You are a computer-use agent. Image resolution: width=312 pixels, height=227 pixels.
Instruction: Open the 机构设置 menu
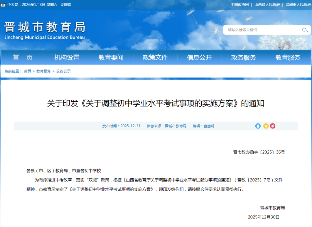67,57
